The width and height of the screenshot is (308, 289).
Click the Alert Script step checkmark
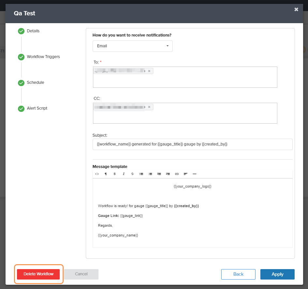point(21,109)
